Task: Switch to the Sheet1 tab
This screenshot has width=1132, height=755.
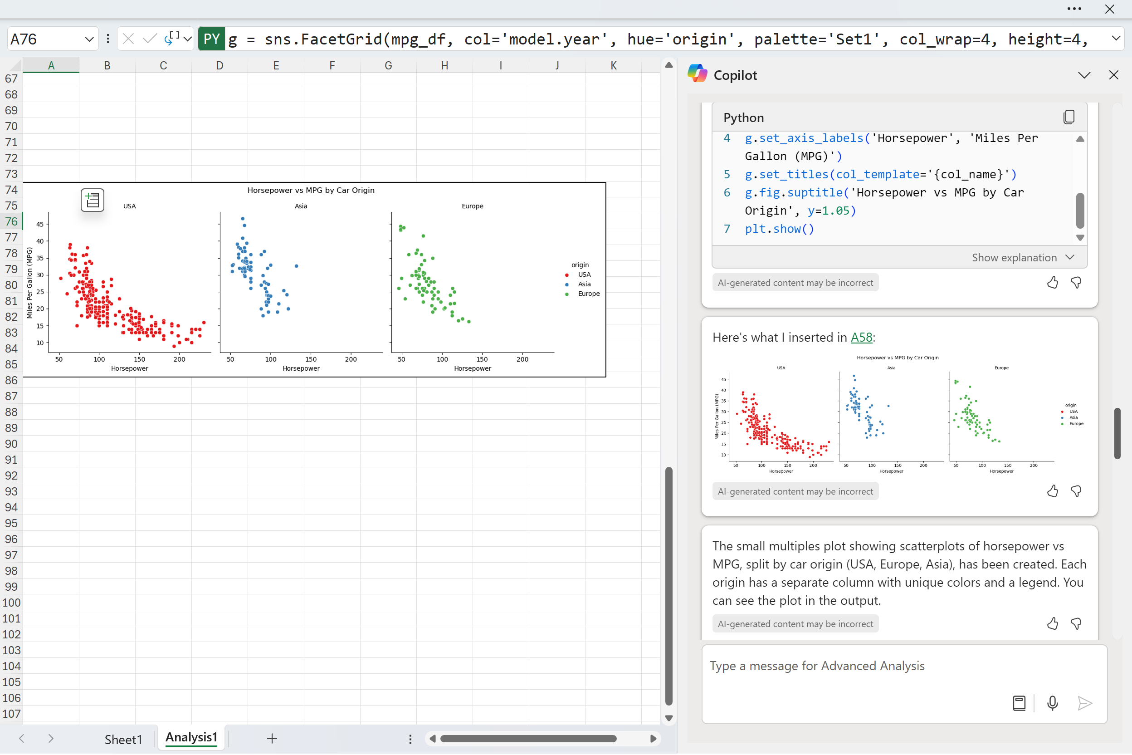Action: tap(123, 739)
